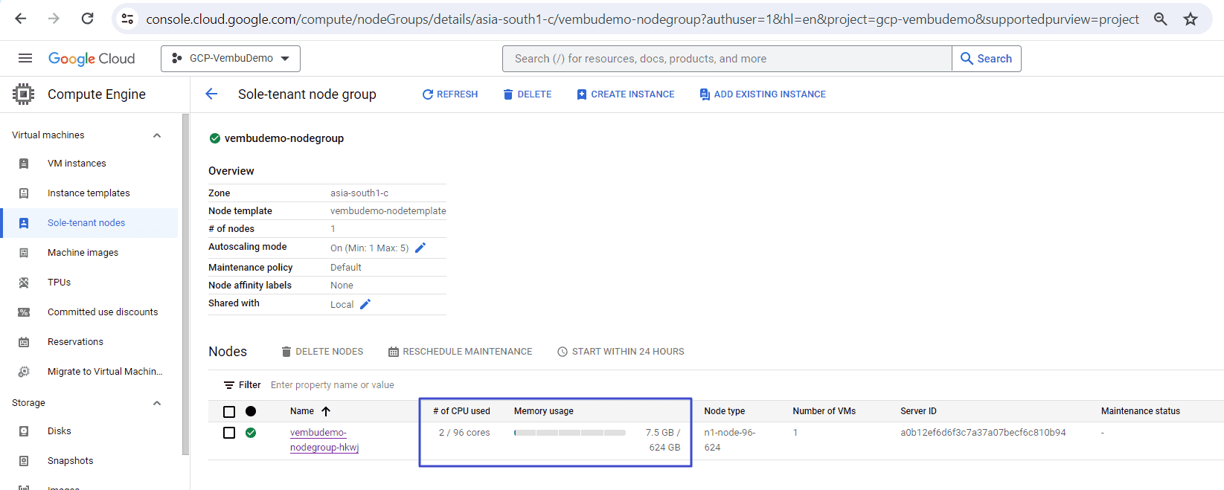The height and width of the screenshot is (490, 1224).
Task: Go back in browser history
Action: tap(21, 19)
